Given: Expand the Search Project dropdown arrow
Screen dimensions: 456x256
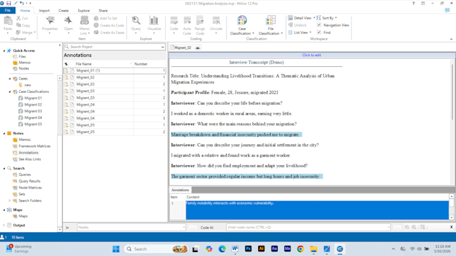Looking at the screenshot, I should pos(162,47).
